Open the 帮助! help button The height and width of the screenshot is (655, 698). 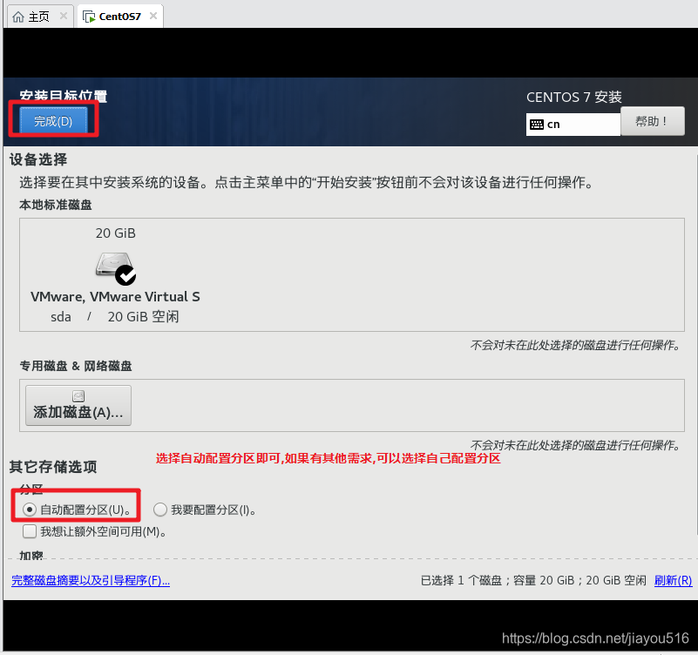pos(652,121)
